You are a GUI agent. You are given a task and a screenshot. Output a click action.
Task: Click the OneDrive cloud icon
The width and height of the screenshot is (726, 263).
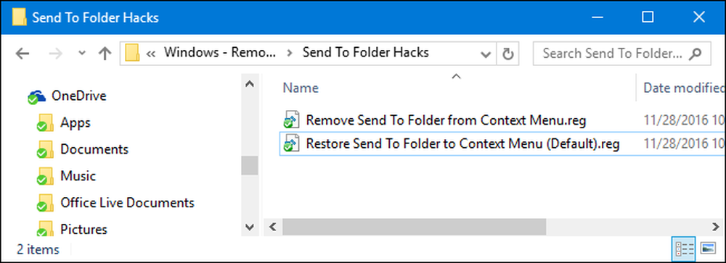pyautogui.click(x=36, y=96)
